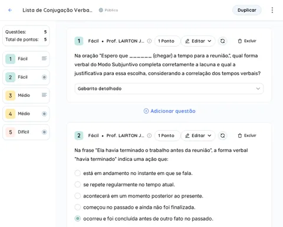Click the info icon beside question 2 author
283x227 pixels.
149,135
